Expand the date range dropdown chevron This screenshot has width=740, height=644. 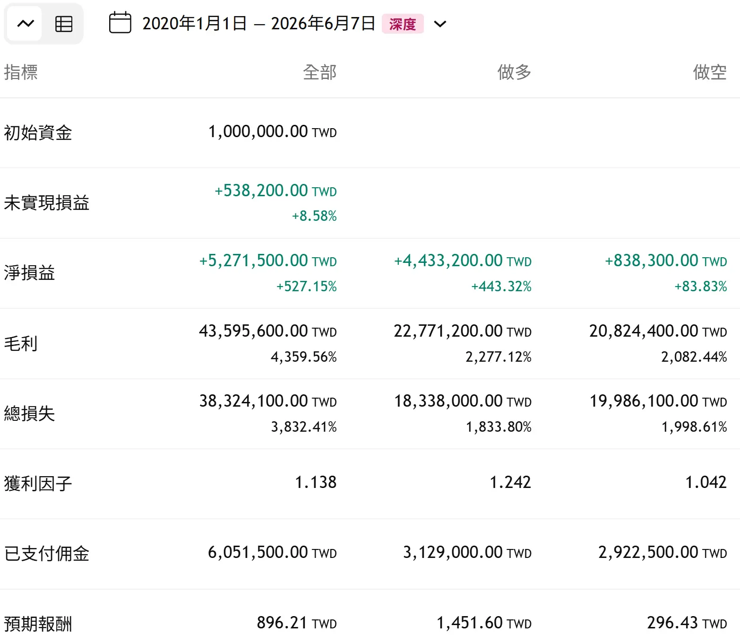[x=440, y=24]
